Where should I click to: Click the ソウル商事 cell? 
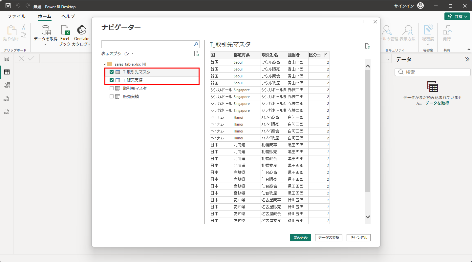click(274, 62)
